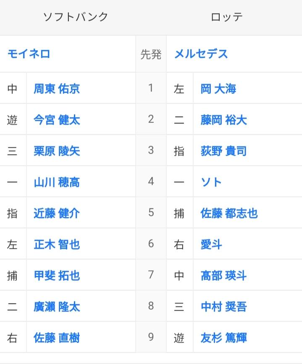View 栗原 陵矢 player details
This screenshot has height=364, width=302.
[57, 151]
